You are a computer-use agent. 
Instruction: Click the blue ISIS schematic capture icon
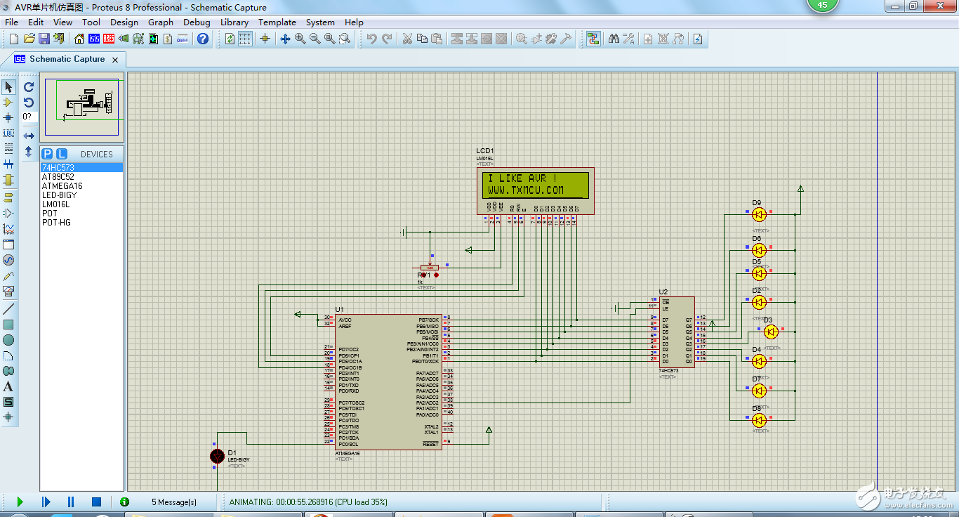(93, 39)
